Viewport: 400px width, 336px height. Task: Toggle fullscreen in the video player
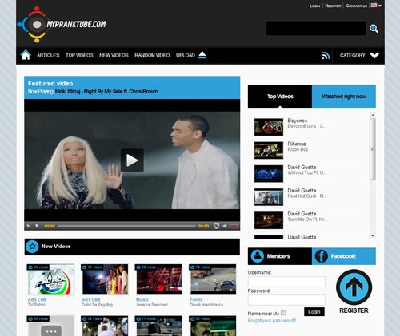(216, 226)
